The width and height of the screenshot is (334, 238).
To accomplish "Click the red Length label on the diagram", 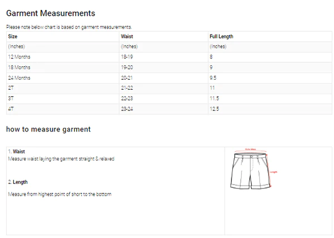I will (273, 172).
